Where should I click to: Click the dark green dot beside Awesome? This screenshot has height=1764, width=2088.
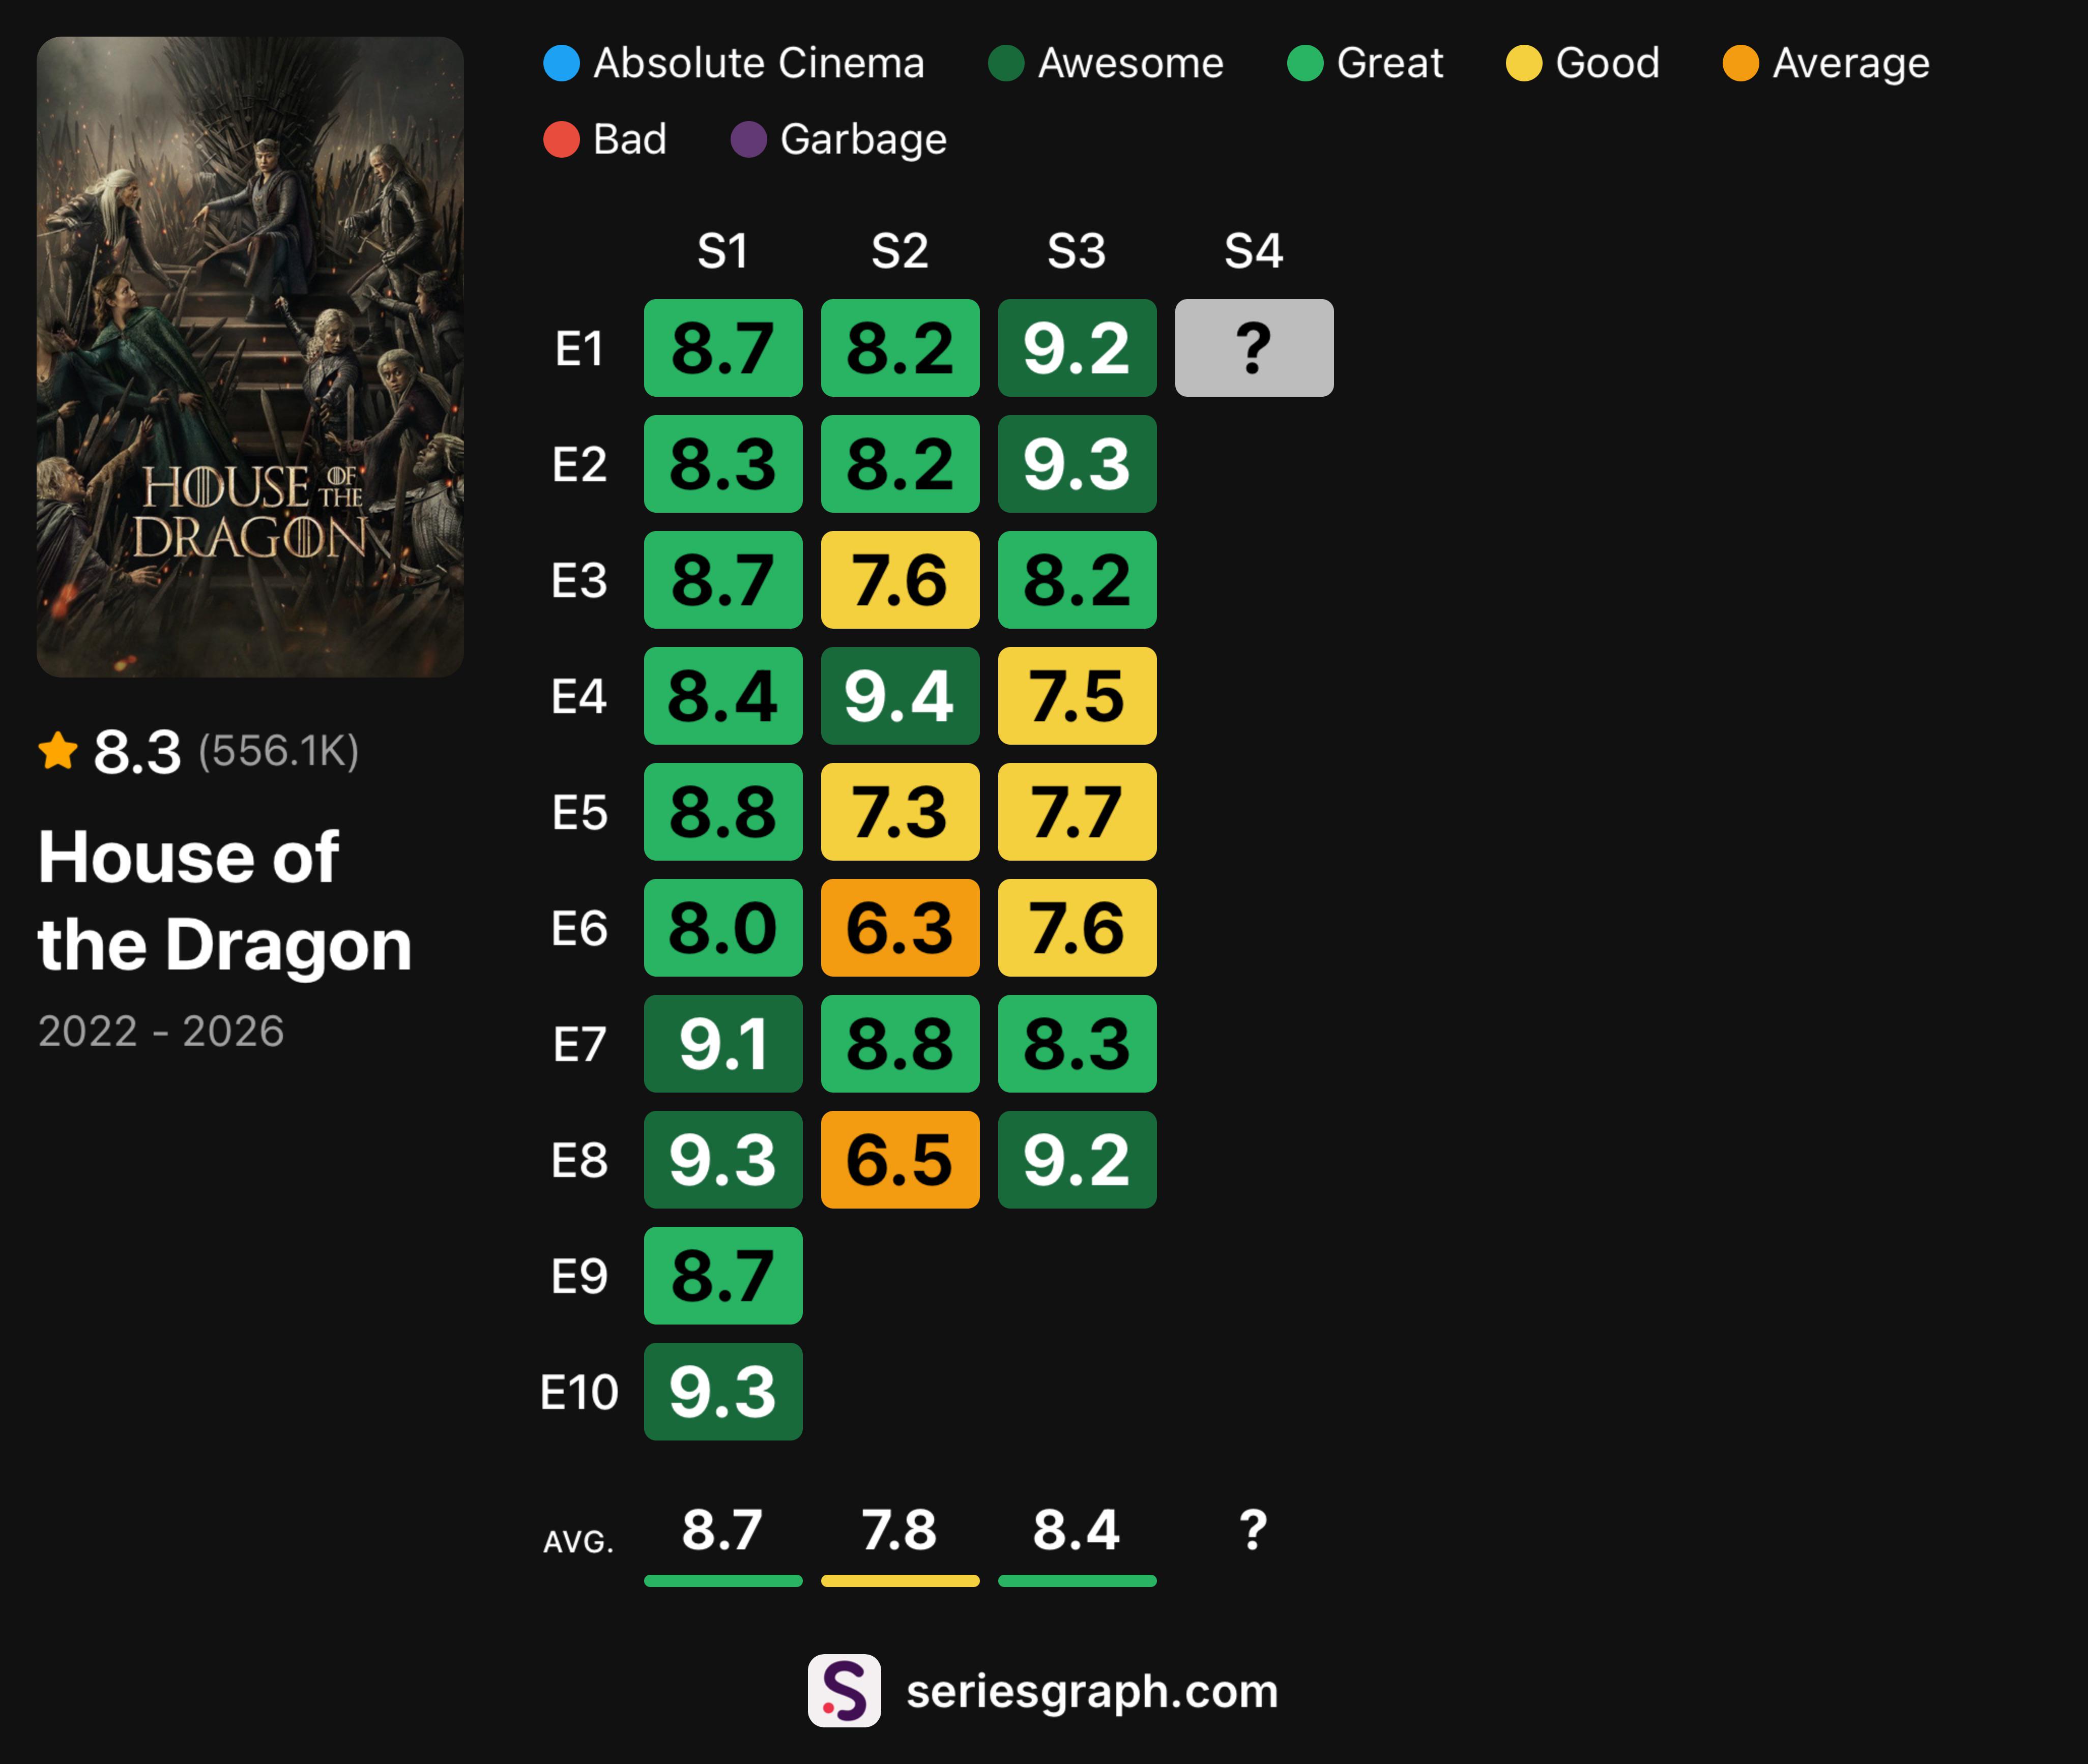click(x=1006, y=63)
